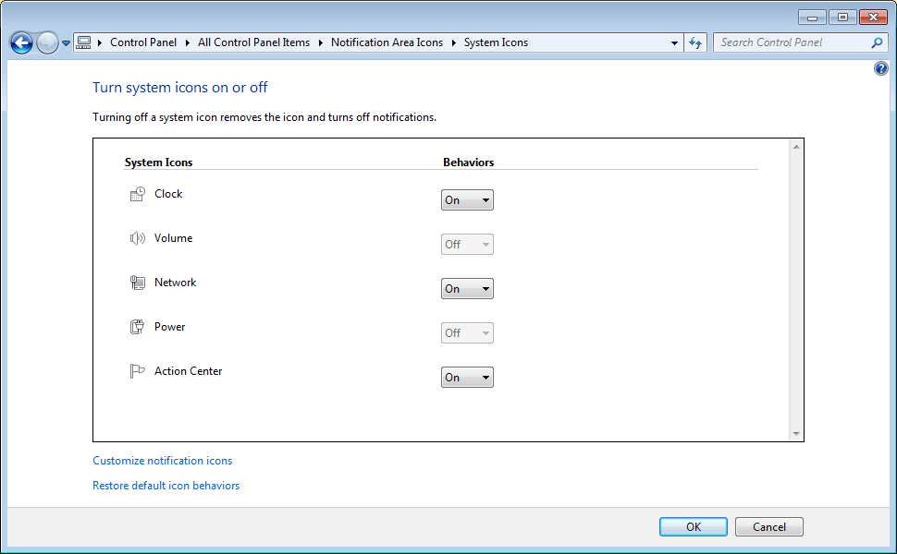This screenshot has width=897, height=554.
Task: Click in the Search Control Panel field
Action: [x=792, y=42]
